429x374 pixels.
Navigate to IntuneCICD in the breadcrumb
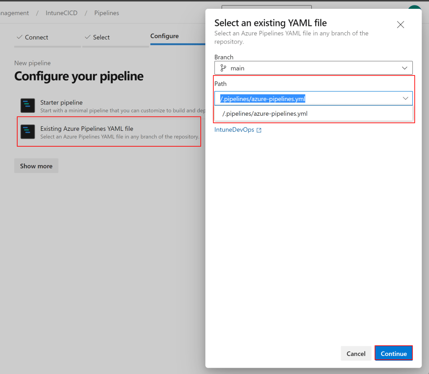click(x=62, y=13)
